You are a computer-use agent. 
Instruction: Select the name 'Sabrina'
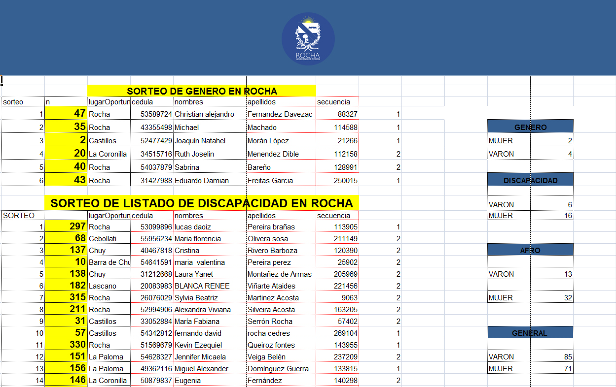click(187, 167)
